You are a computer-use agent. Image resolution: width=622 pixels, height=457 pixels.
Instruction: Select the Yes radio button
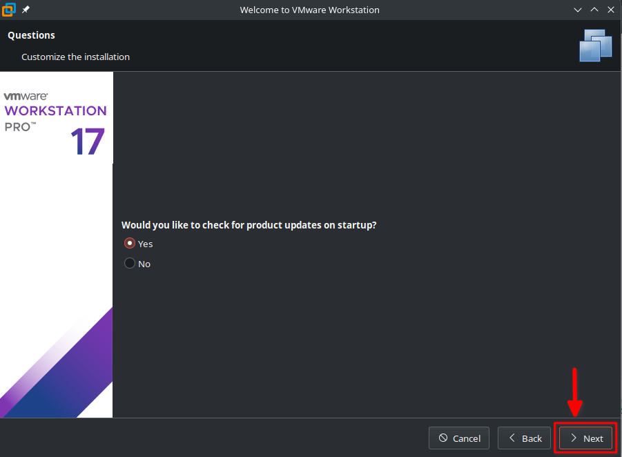click(129, 244)
